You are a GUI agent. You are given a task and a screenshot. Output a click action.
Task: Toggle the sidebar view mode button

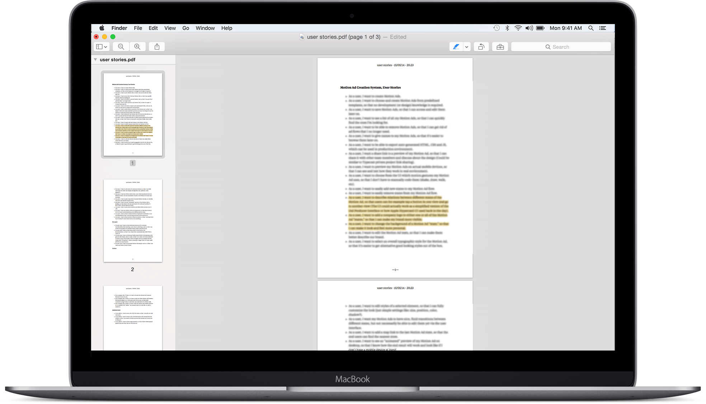102,47
